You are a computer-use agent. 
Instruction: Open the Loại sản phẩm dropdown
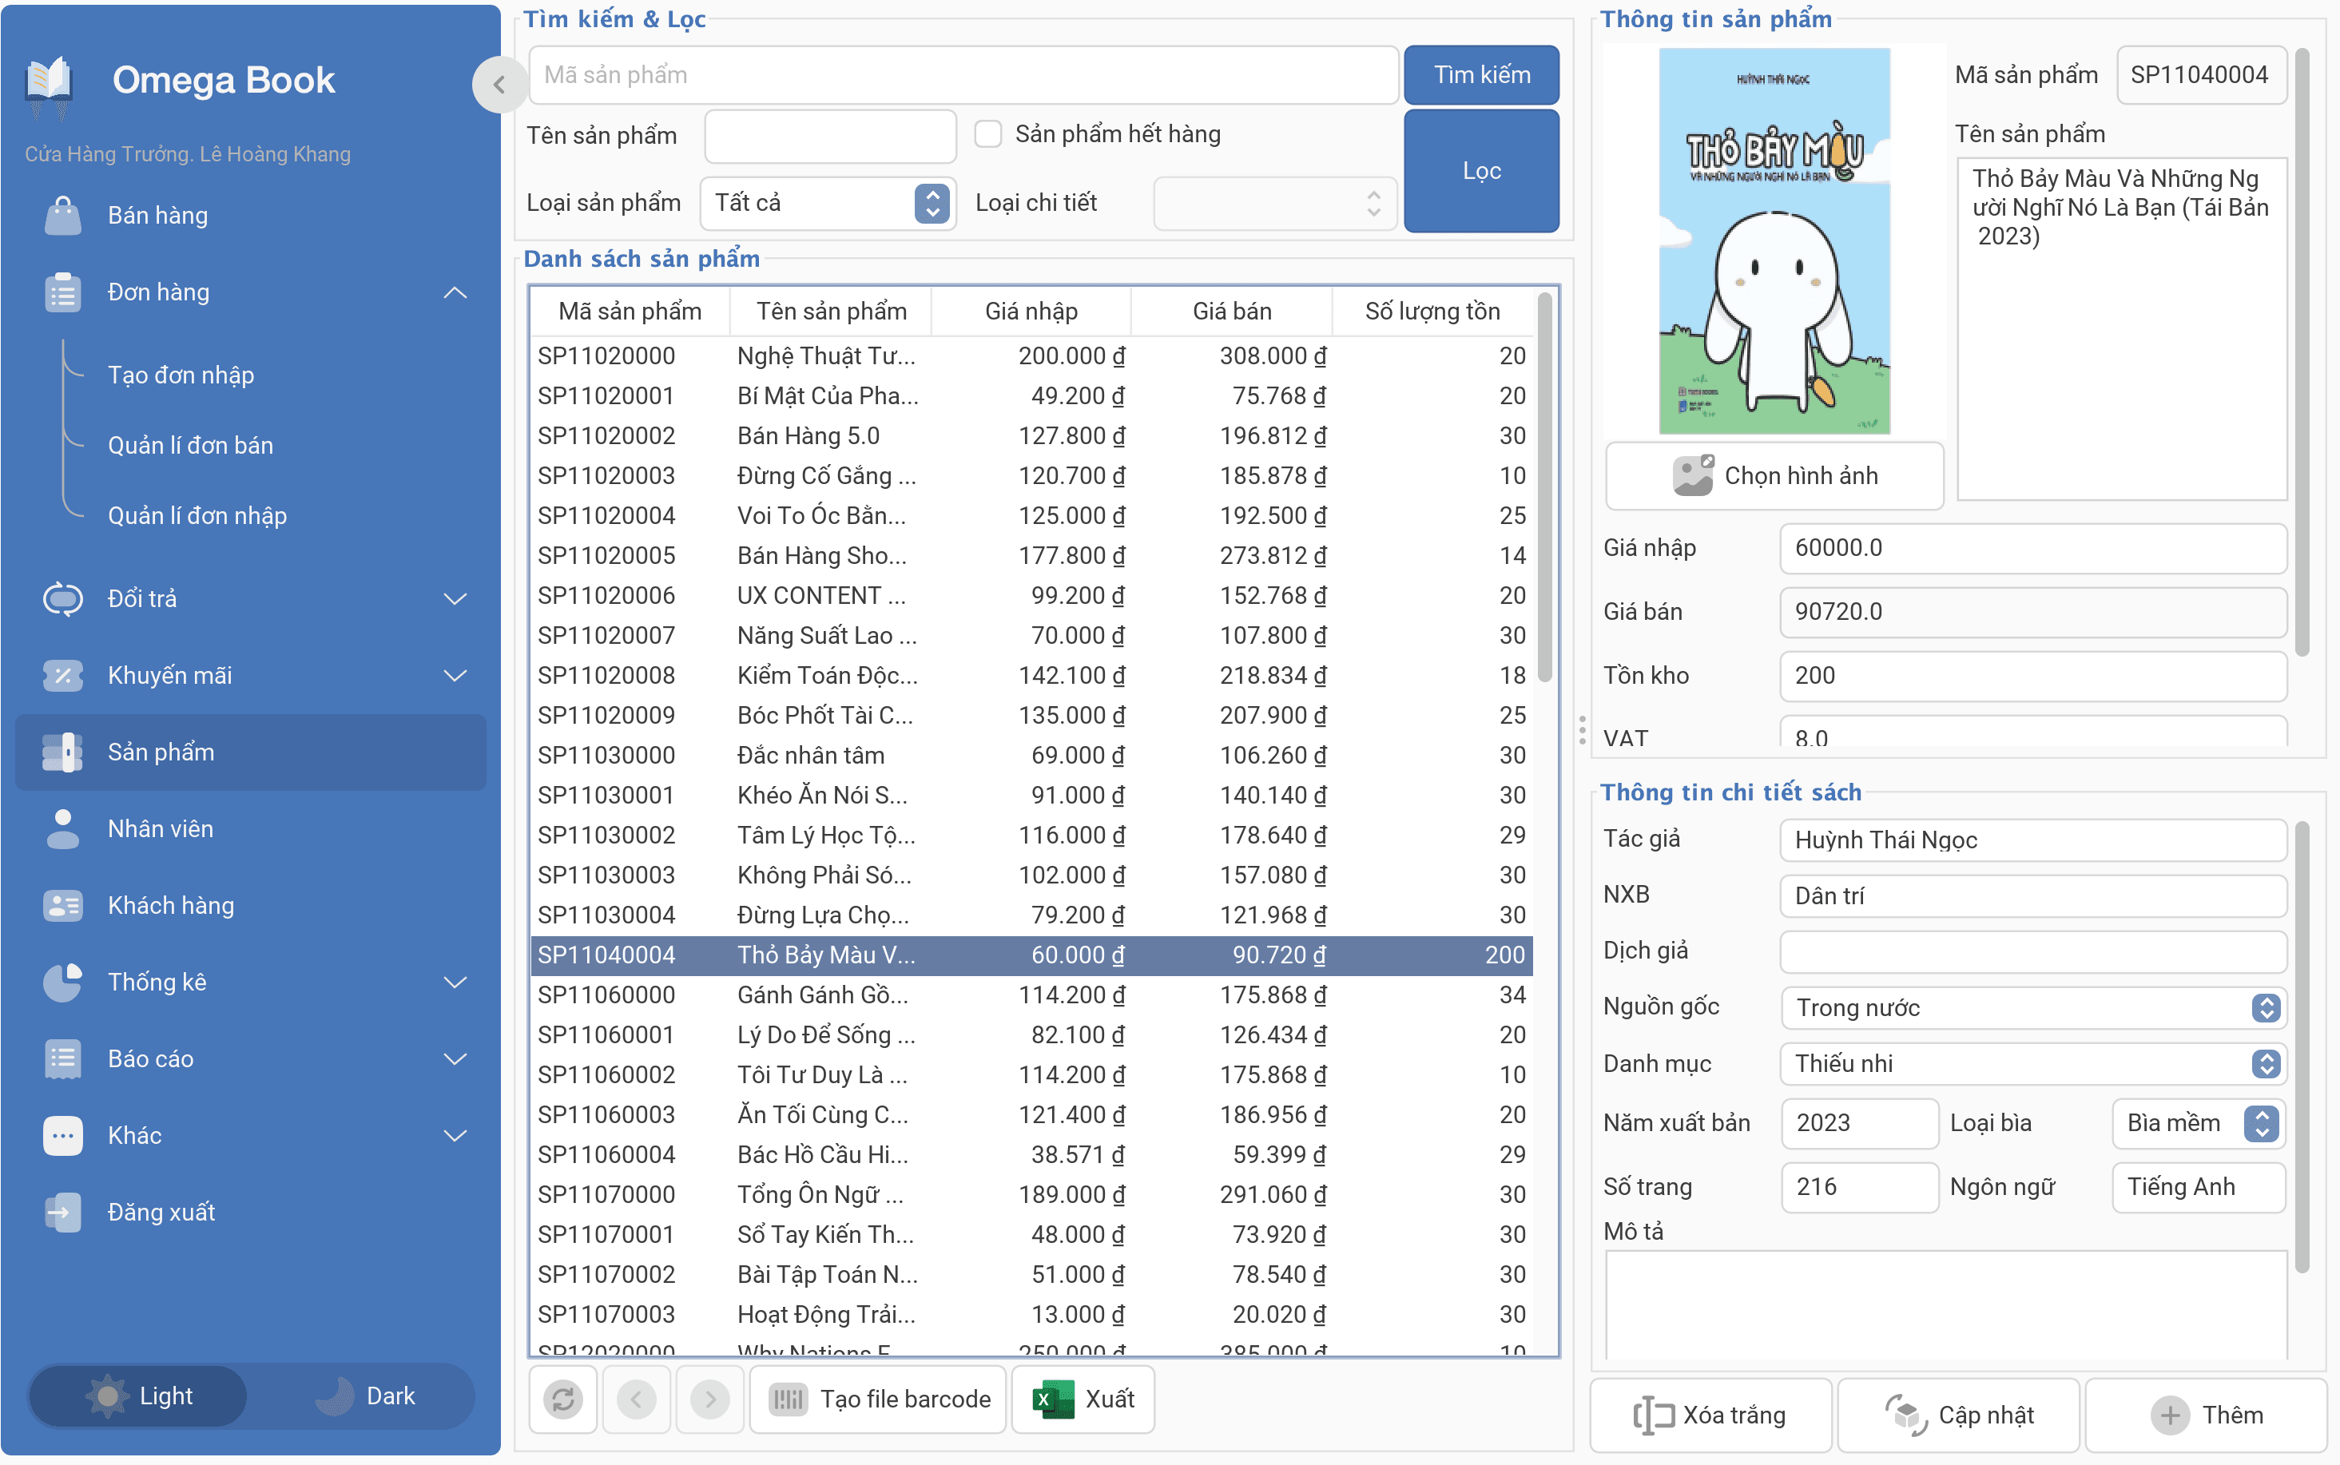pos(828,203)
